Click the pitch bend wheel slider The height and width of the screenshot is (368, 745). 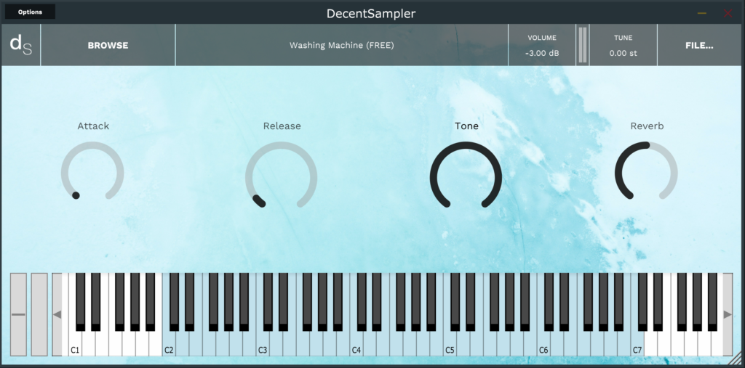(x=18, y=314)
